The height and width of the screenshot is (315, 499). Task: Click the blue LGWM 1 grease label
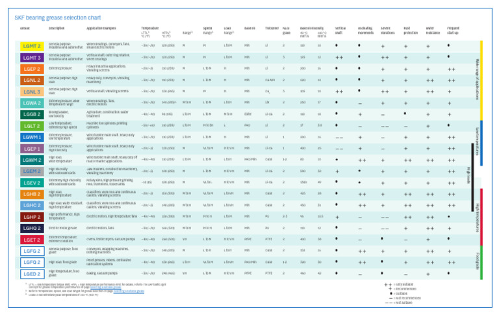(32, 137)
